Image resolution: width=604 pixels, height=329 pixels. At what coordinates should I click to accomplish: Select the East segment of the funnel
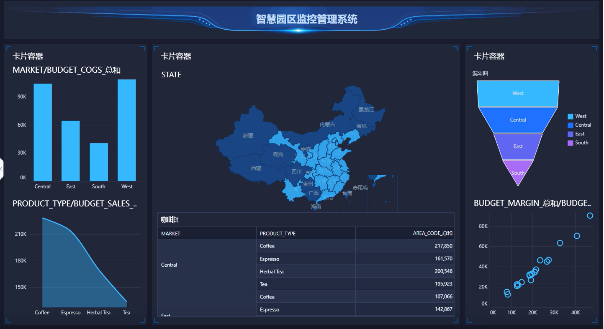(x=518, y=146)
